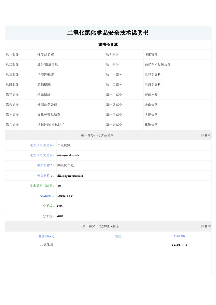This screenshot has width=216, height=305.
Task: Select the 说明书目录 heading
Action: (108, 44)
